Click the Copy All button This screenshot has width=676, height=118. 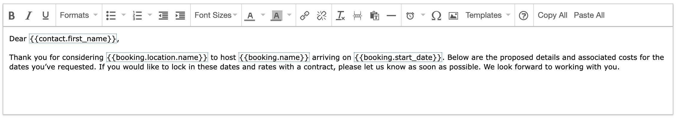pyautogui.click(x=552, y=15)
